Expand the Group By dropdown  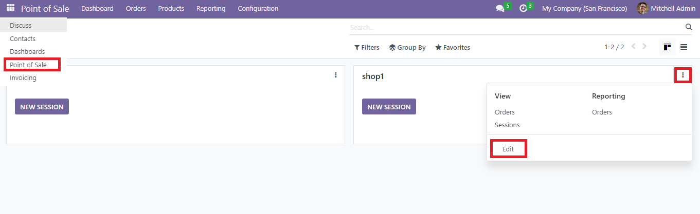(407, 48)
